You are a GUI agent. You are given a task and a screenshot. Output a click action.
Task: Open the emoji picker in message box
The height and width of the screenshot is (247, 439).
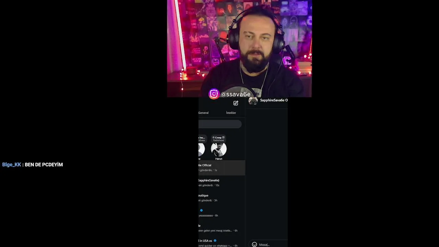[254, 244]
